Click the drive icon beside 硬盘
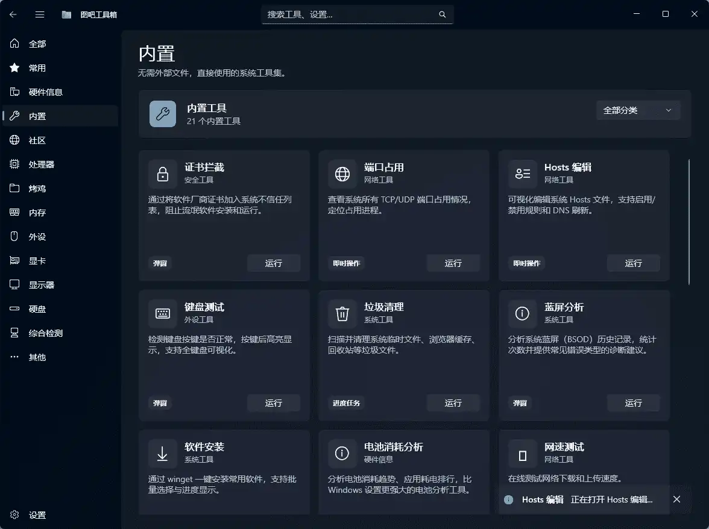709x529 pixels. [x=14, y=308]
